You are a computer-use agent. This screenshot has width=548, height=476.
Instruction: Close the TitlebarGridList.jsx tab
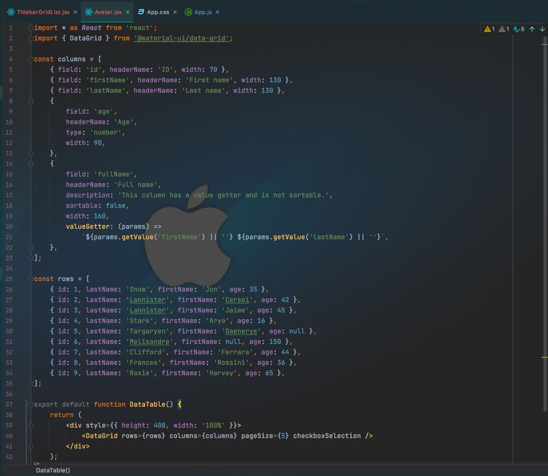click(75, 12)
